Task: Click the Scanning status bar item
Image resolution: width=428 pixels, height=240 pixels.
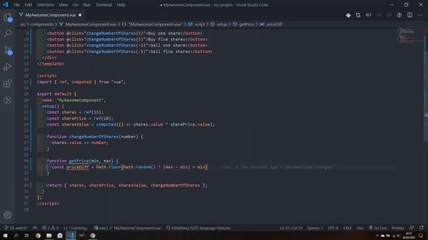Action: pyautogui.click(x=76, y=228)
